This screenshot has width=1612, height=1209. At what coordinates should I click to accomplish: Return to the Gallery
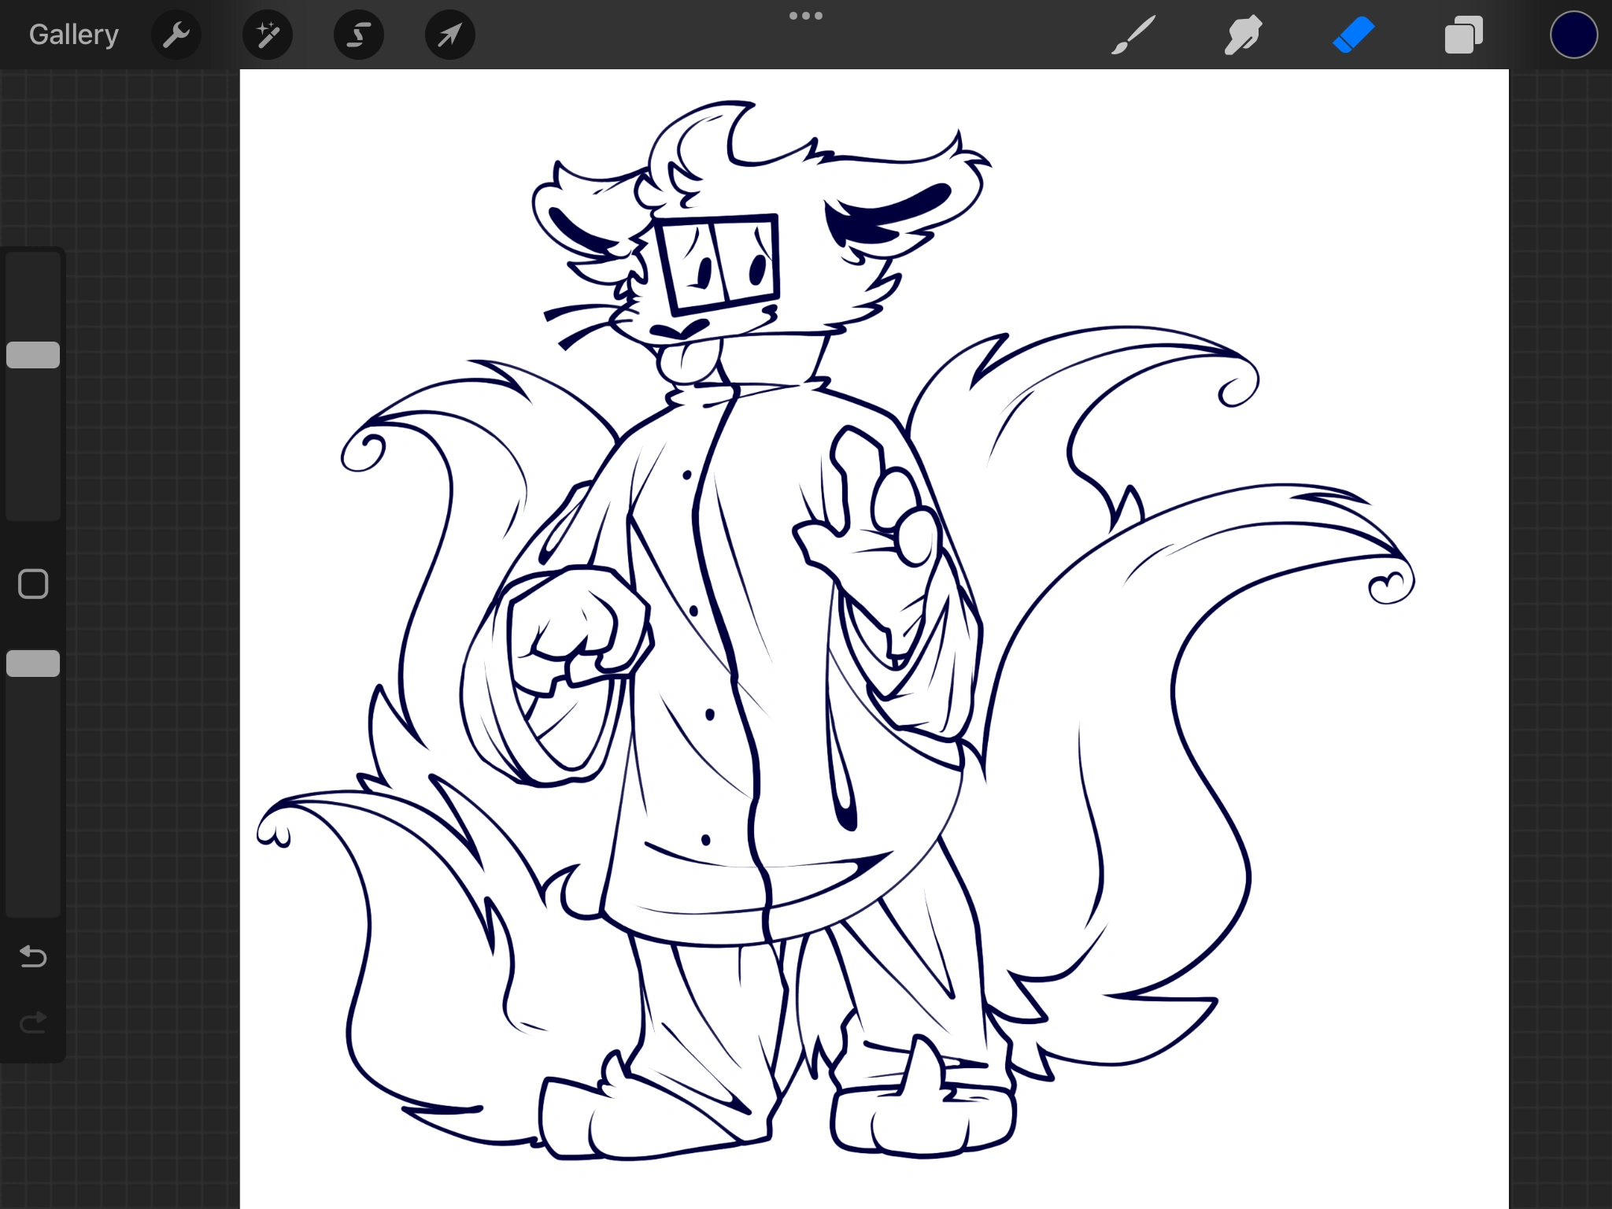[x=73, y=34]
